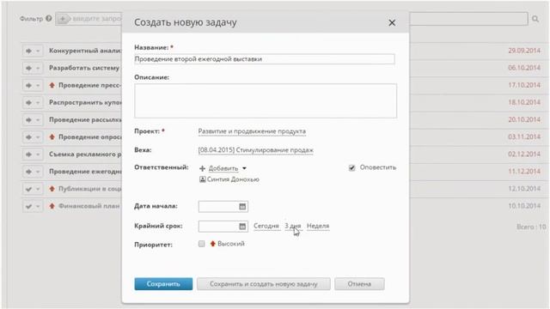Screen dimensions: 550x309
Task: Expand status dropdown of Распространить купоны task
Action: [x=38, y=103]
